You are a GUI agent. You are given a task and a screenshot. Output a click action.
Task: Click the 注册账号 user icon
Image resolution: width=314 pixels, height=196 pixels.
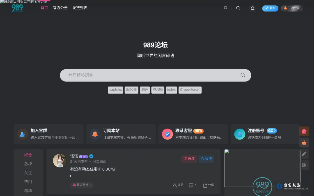point(240,134)
